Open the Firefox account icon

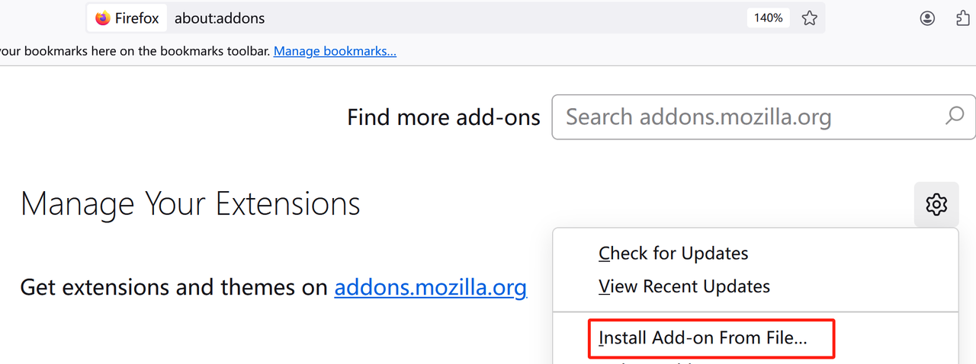[x=927, y=18]
